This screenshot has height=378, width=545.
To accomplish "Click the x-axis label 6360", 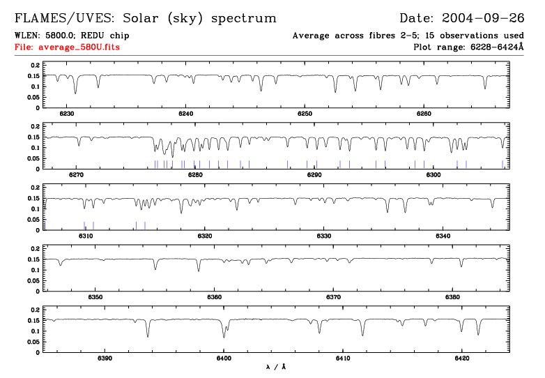I will click(x=214, y=297).
